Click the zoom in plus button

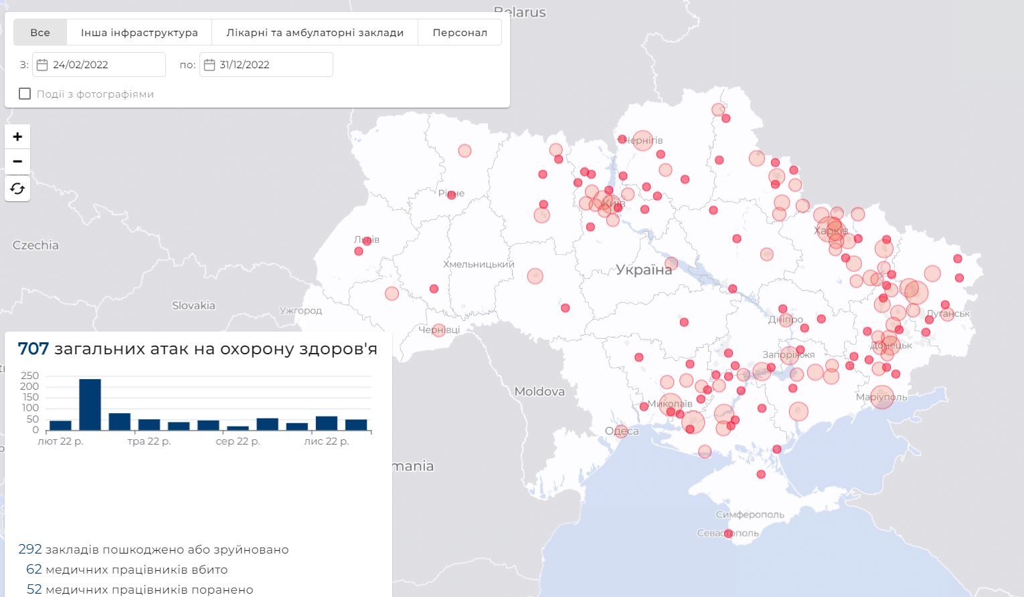[x=17, y=136]
